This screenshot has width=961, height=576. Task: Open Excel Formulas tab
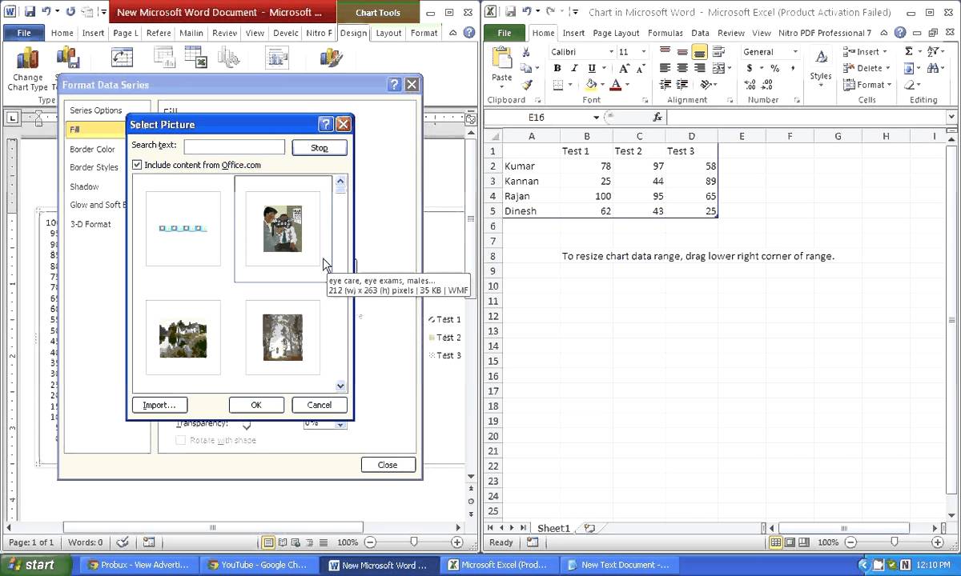[665, 33]
